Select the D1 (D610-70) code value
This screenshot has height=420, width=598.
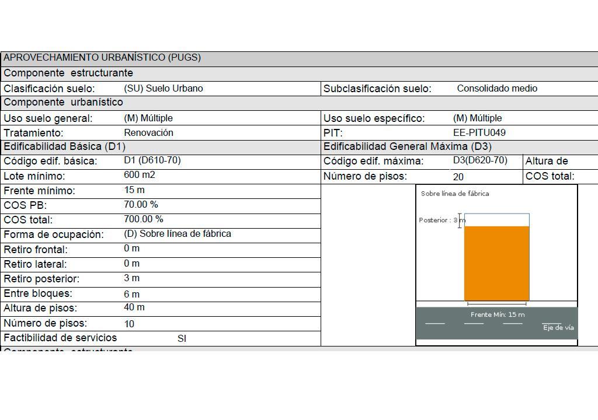tap(152, 160)
